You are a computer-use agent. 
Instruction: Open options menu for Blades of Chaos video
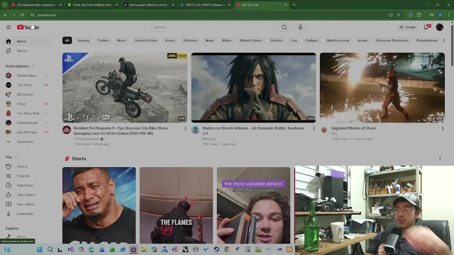tap(443, 129)
